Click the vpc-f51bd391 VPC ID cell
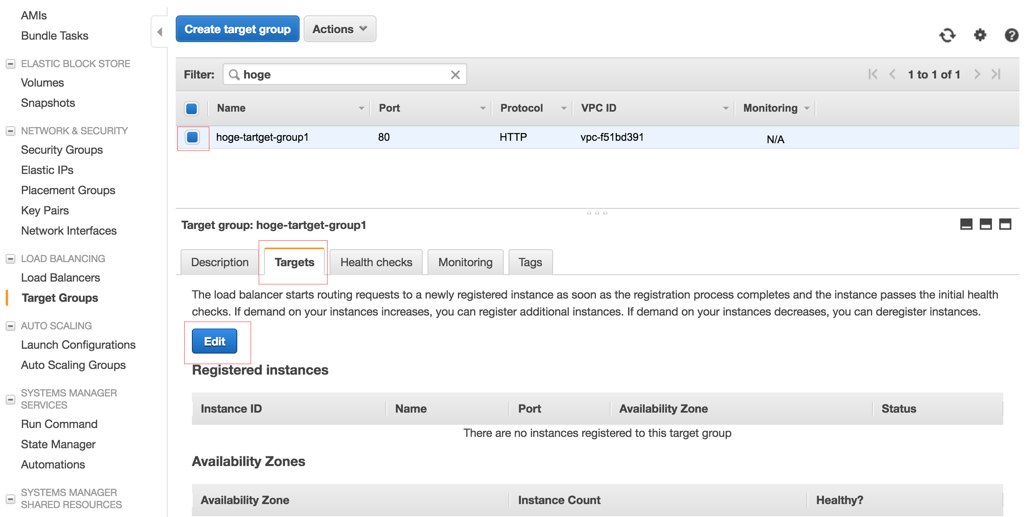Image resolution: width=1030 pixels, height=517 pixels. pyautogui.click(x=612, y=137)
